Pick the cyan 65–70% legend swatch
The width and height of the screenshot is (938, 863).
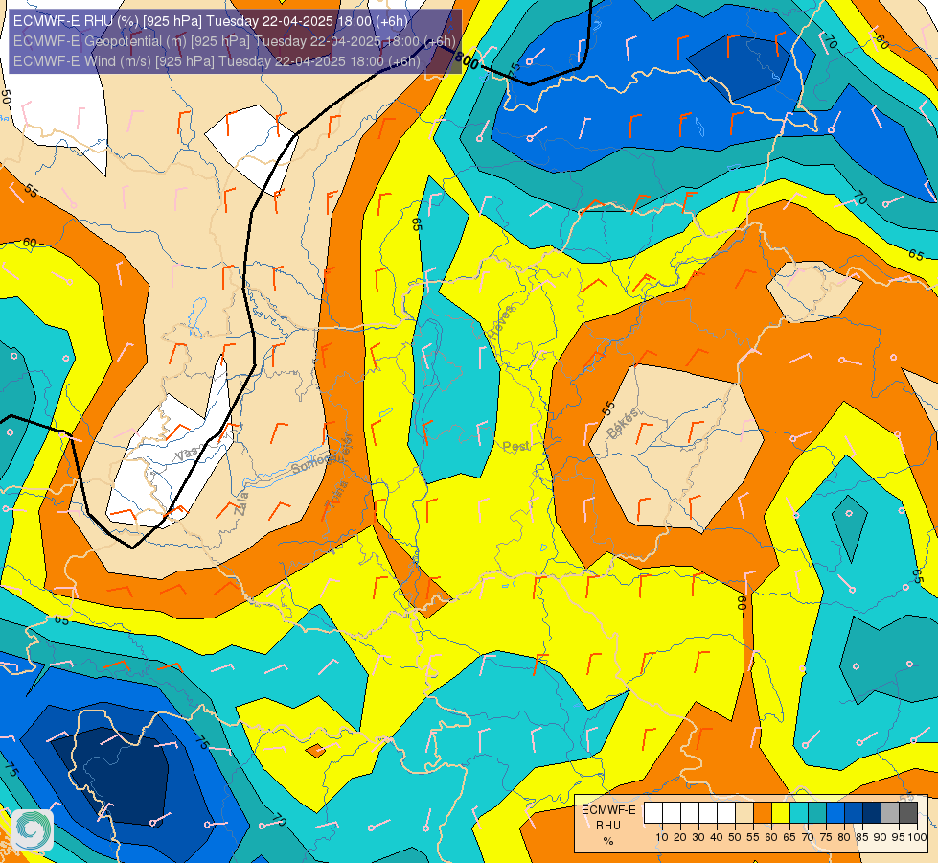click(x=799, y=812)
